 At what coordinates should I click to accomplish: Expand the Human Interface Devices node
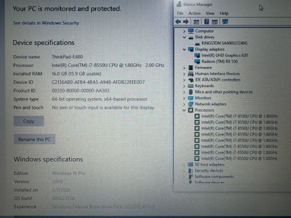[x=184, y=74]
